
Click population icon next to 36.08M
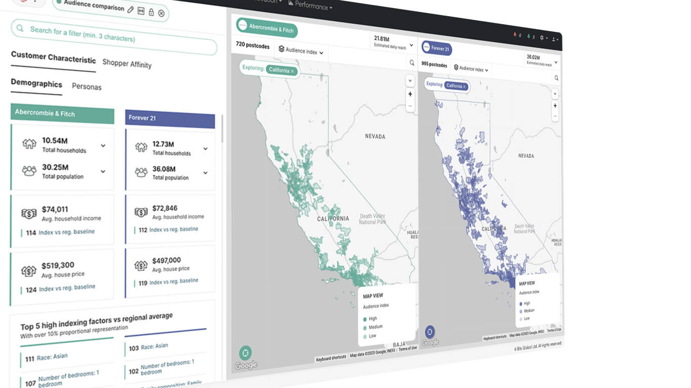tap(141, 172)
